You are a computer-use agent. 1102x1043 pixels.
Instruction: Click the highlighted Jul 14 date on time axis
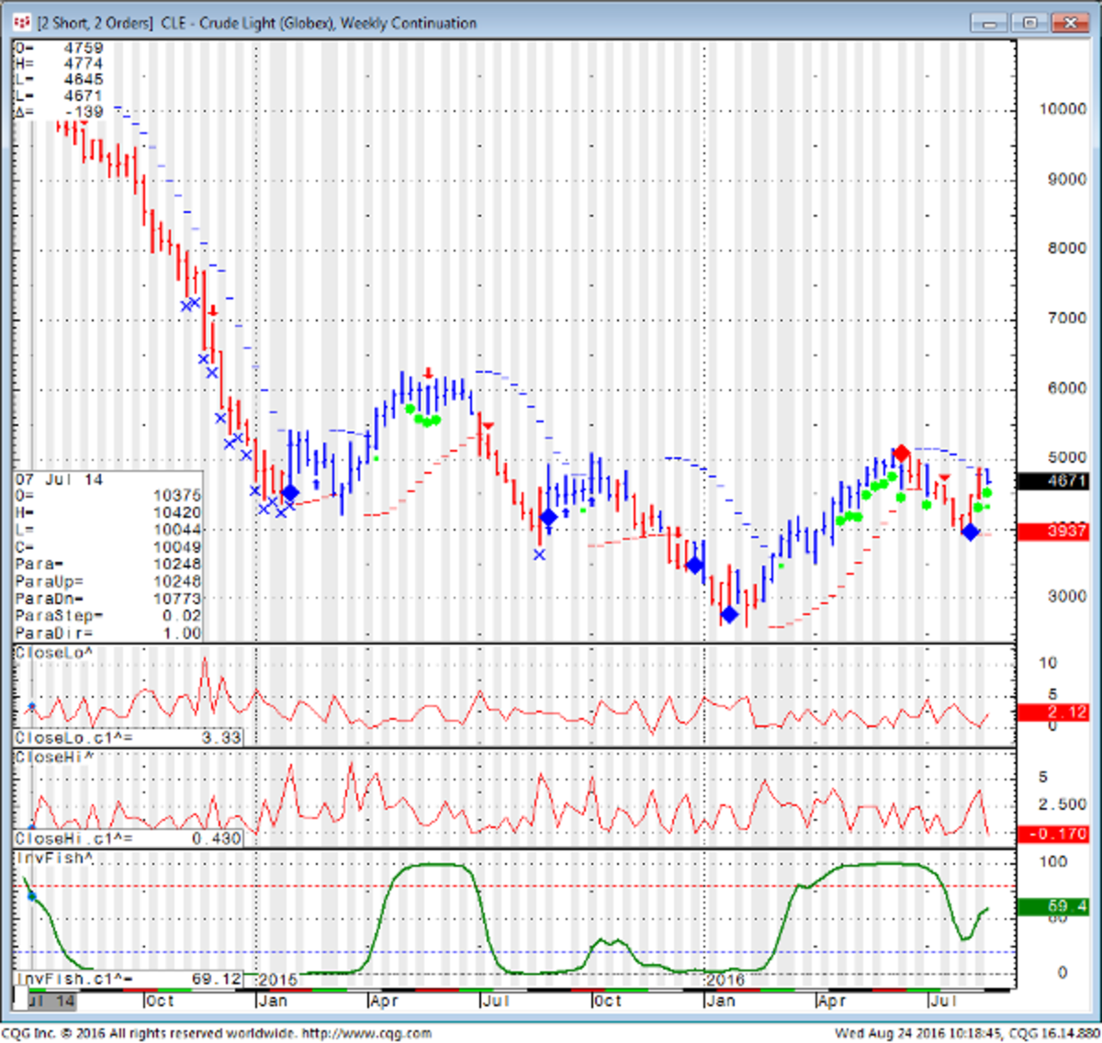pos(51,1000)
